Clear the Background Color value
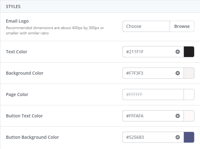The height and width of the screenshot is (149, 200). point(178,73)
